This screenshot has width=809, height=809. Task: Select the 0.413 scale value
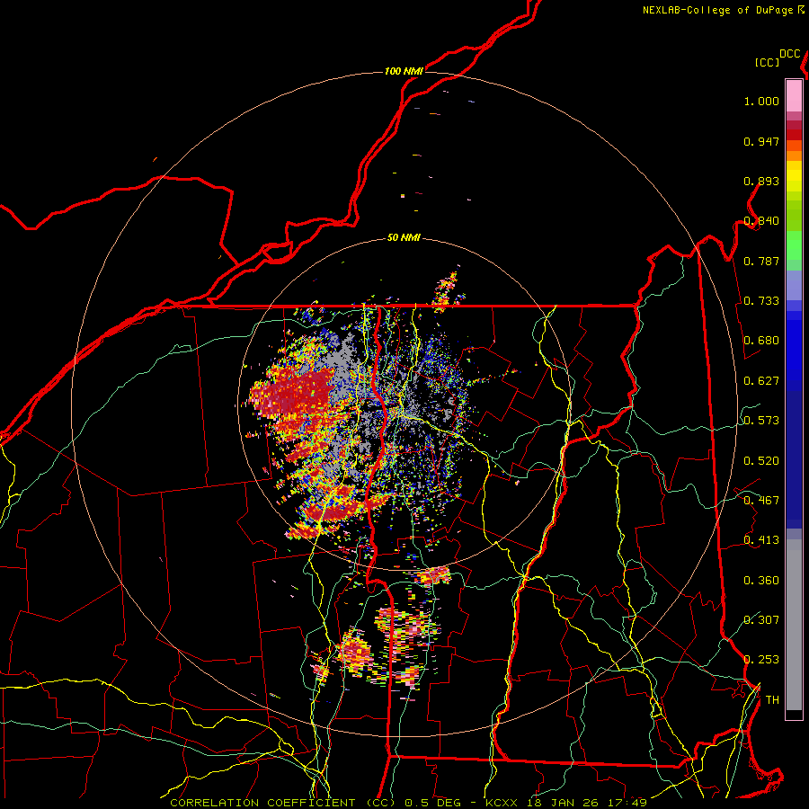coord(761,540)
